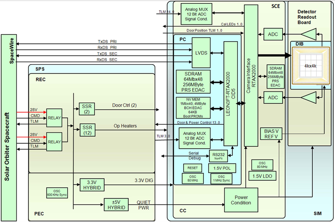Click the 1.5V LDO block
The width and height of the screenshot is (335, 222).
[262, 176]
